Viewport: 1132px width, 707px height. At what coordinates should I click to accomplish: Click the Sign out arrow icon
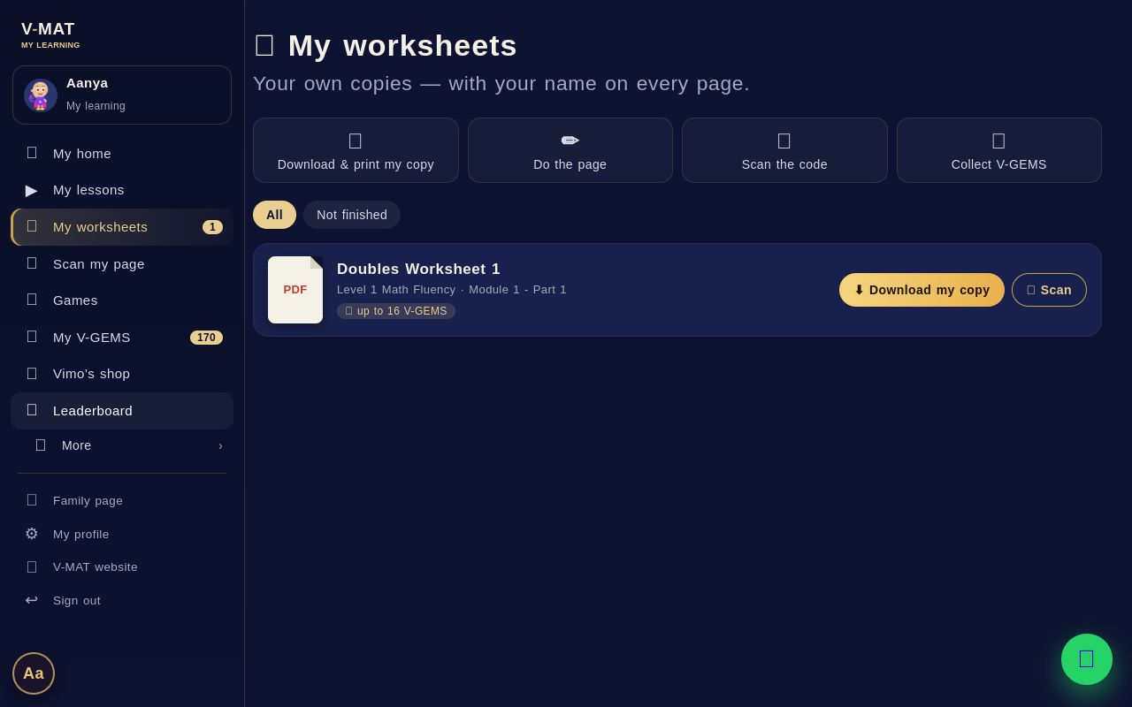click(32, 600)
